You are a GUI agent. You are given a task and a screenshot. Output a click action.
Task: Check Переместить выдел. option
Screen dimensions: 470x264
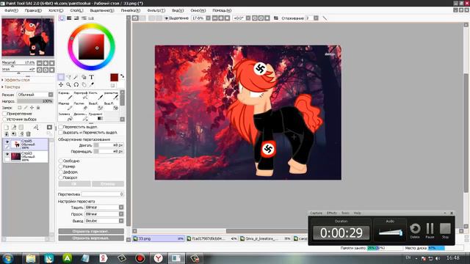[60, 127]
